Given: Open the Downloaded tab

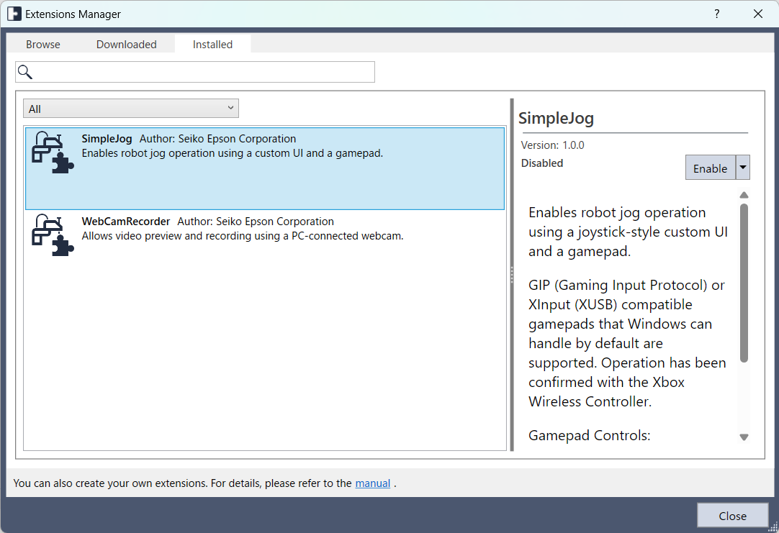Looking at the screenshot, I should pos(127,45).
